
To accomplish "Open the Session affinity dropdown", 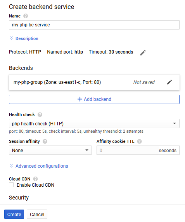I will tap(50, 150).
